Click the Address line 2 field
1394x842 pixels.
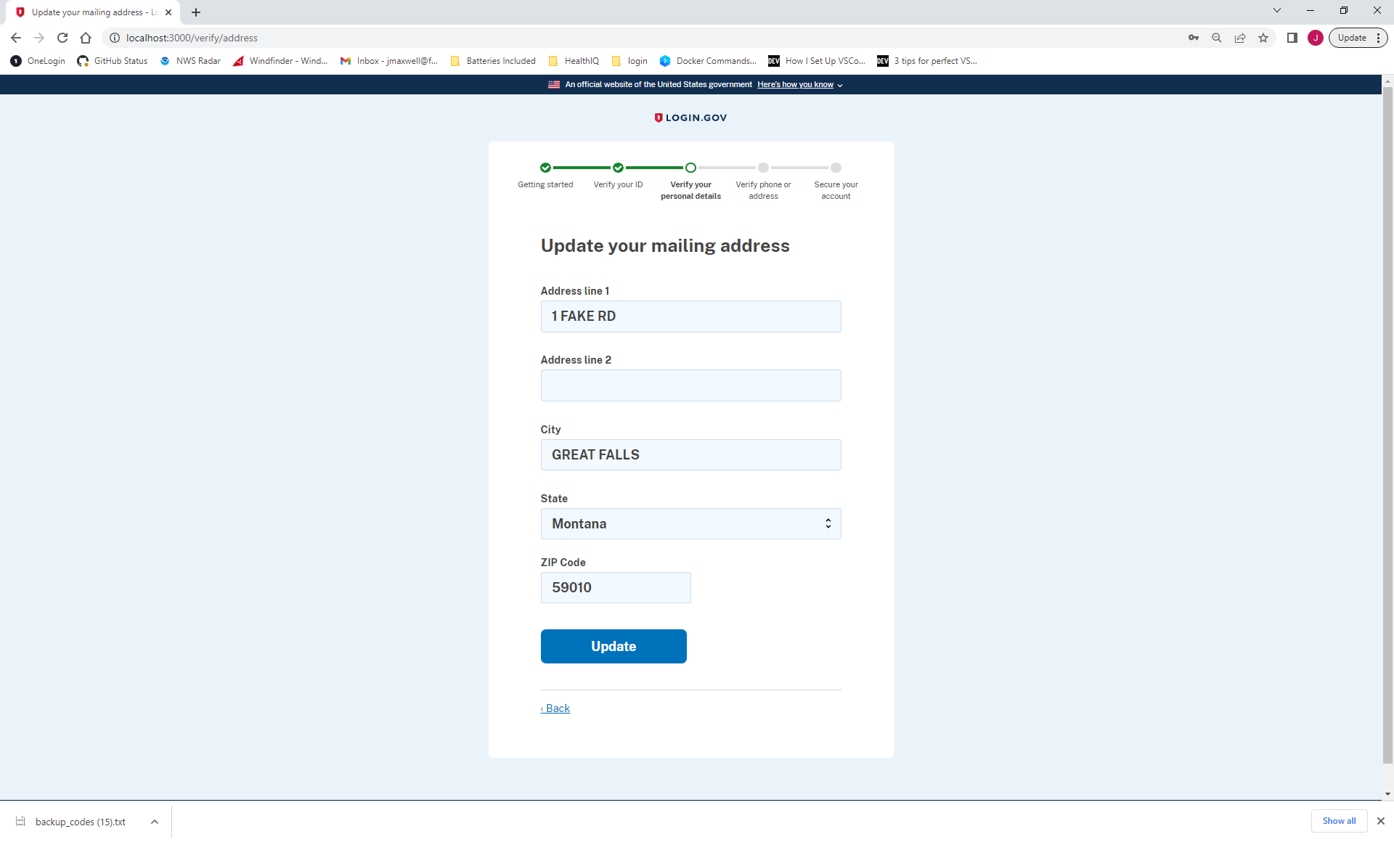click(x=690, y=385)
